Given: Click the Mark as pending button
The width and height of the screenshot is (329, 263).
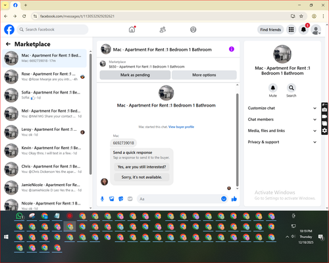Looking at the screenshot, I should pyautogui.click(x=135, y=75).
